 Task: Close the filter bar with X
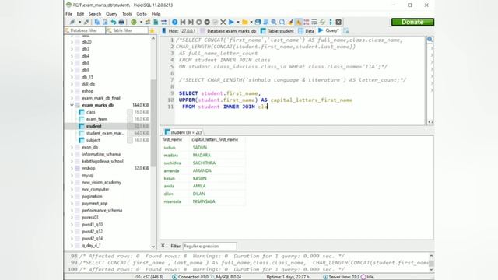coord(163,246)
